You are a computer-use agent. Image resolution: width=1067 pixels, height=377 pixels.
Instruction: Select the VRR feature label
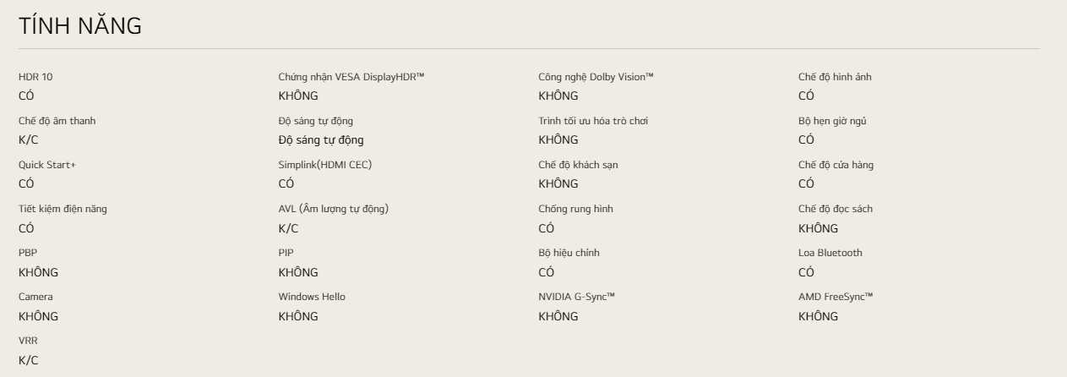(28, 341)
